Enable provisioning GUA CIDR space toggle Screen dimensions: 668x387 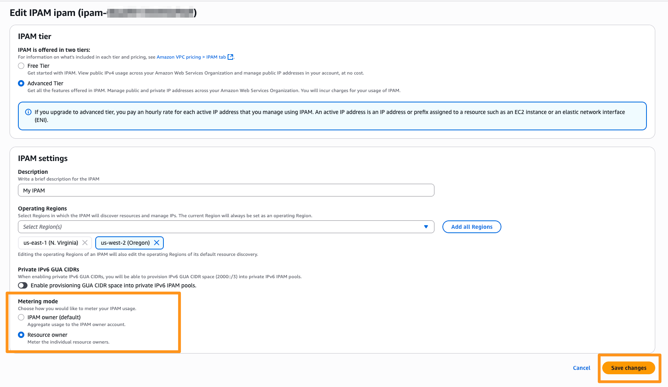pyautogui.click(x=23, y=285)
